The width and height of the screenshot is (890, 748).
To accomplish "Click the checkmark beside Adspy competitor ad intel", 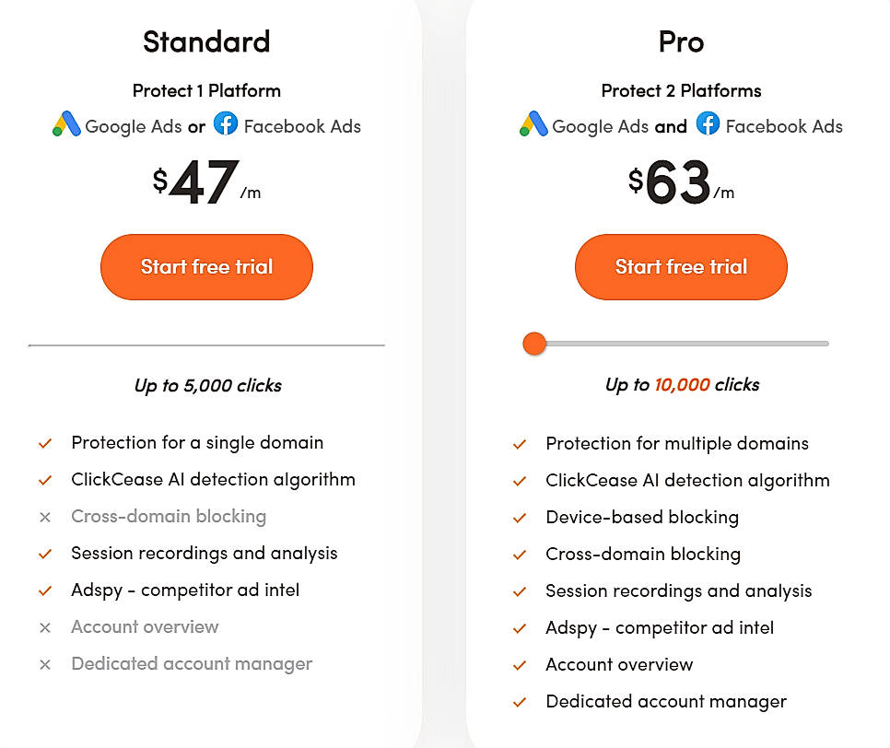I will pyautogui.click(x=45, y=590).
